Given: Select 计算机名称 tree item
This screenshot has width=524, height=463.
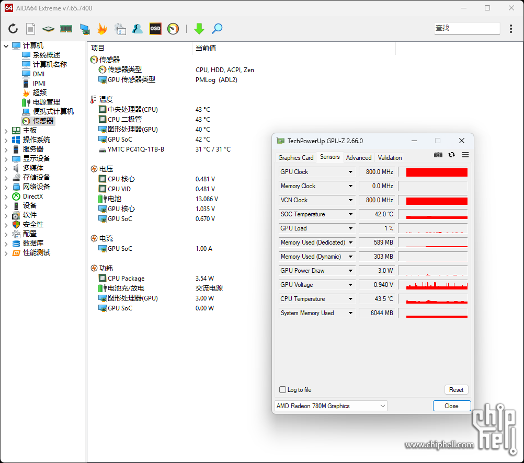Looking at the screenshot, I should point(50,64).
